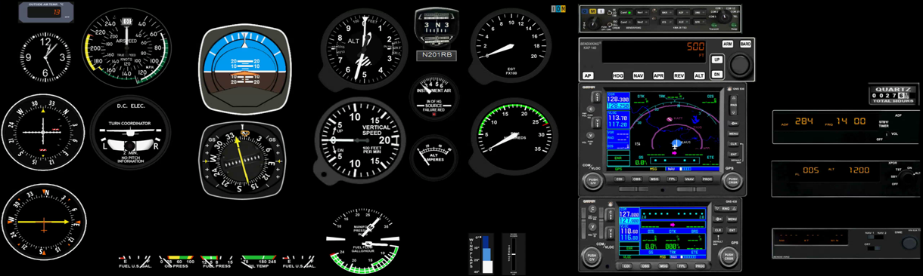923x276 pixels.
Task: Click the CDI button on the GNS 530
Action: [619, 179]
